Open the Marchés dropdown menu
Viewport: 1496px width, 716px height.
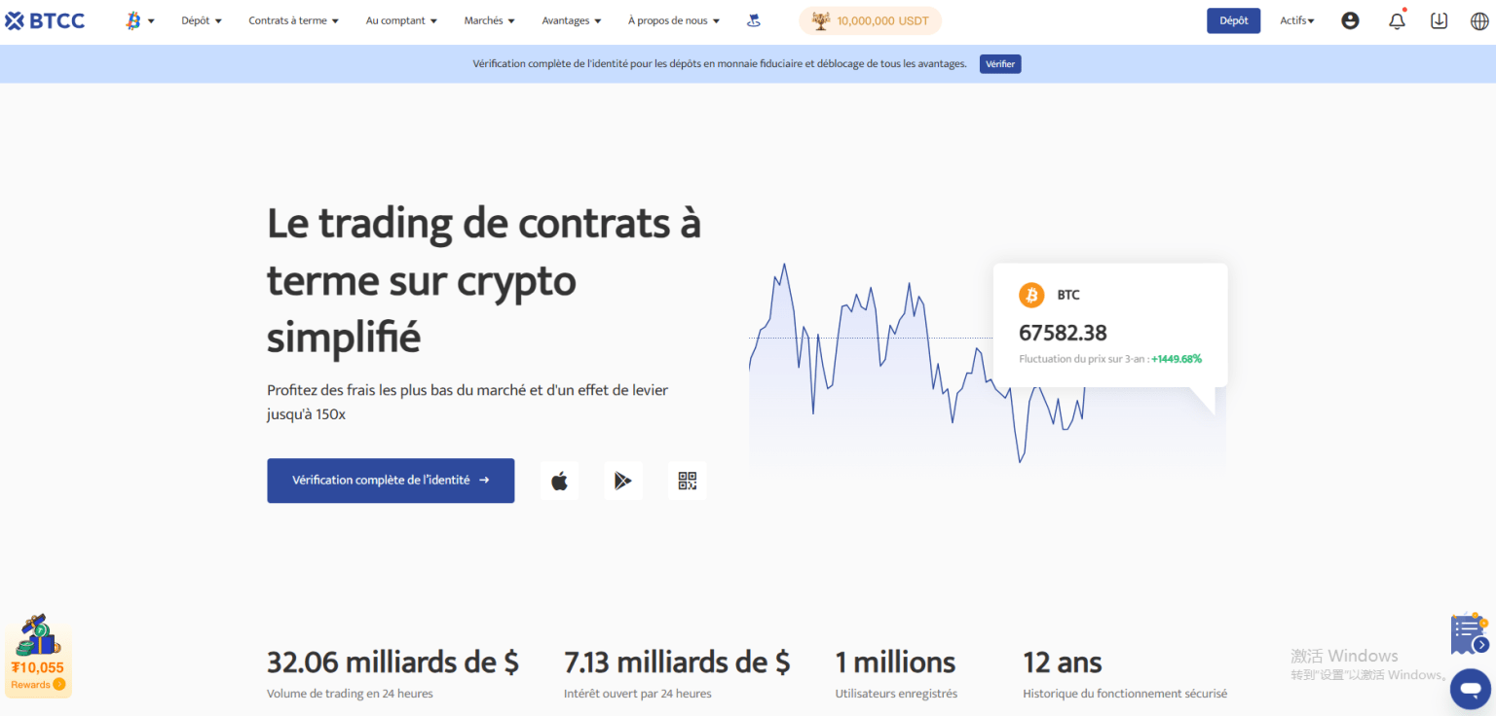(x=489, y=20)
